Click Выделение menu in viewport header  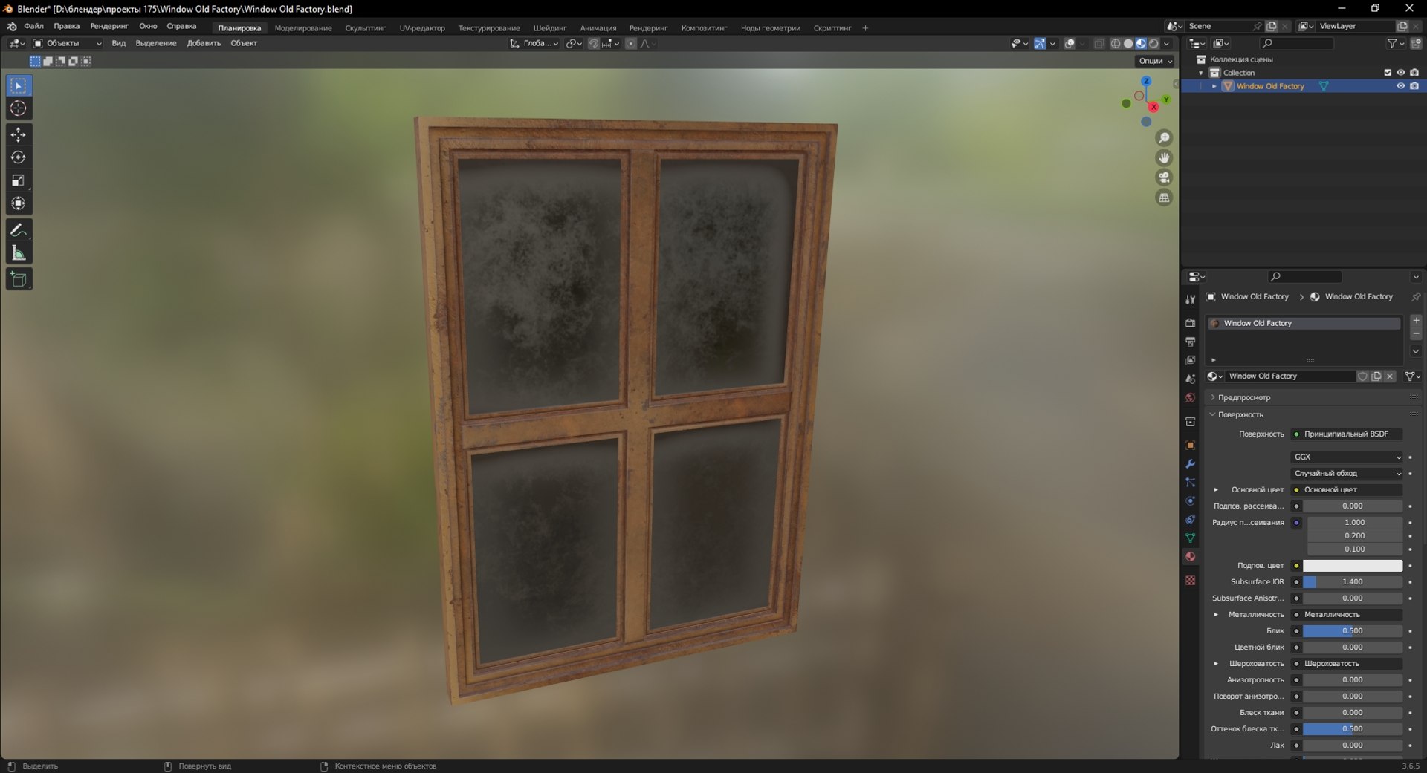tap(156, 43)
